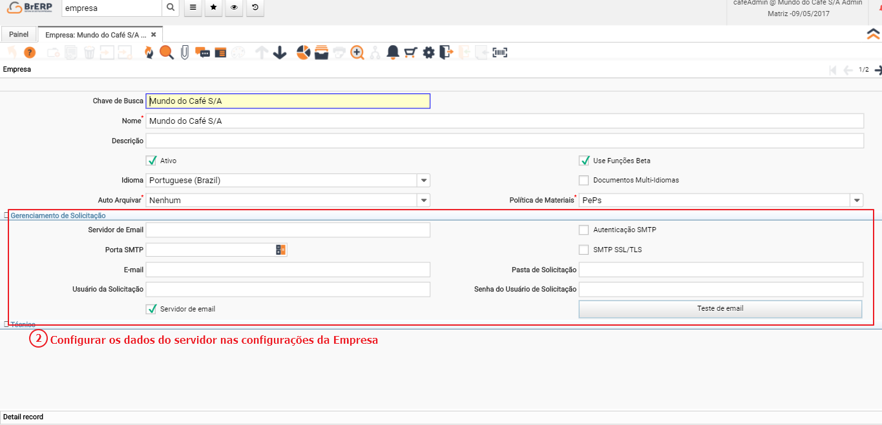Viewport: 882px width, 425px height.
Task: Enable Autenticação SMTP
Action: pyautogui.click(x=583, y=230)
